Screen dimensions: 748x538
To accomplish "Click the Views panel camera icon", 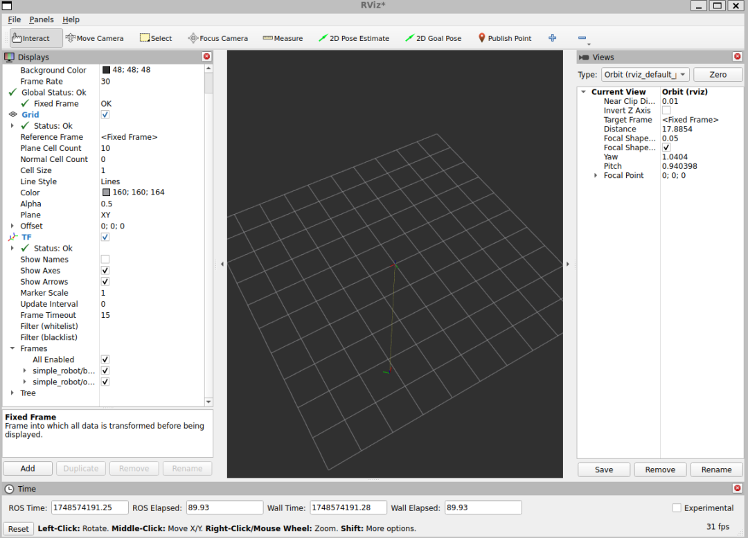I will click(x=584, y=57).
